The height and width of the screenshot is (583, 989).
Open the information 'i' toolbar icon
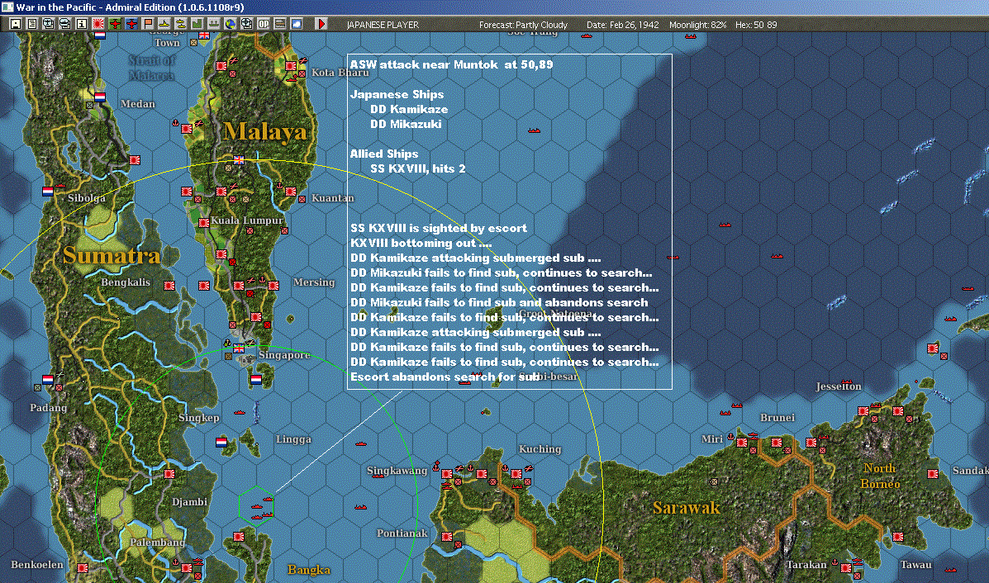(81, 24)
